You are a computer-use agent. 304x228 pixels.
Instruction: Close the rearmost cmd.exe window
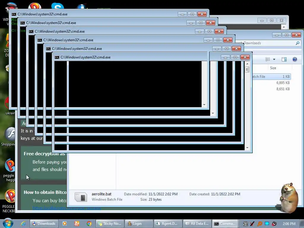click(202, 14)
